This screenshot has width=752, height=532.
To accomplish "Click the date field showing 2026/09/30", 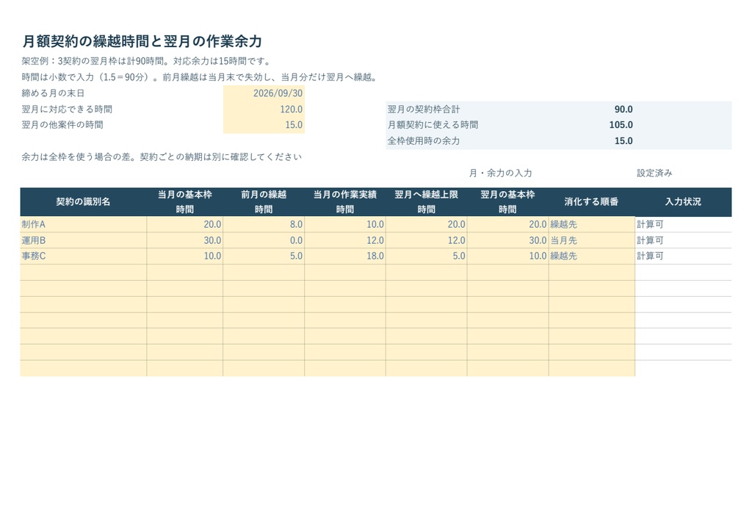I will click(264, 93).
